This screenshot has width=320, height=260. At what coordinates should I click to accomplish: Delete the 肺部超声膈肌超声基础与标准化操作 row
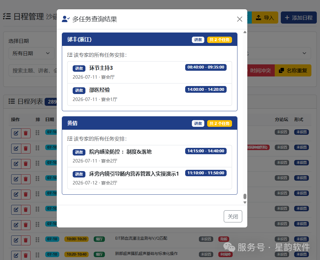(26, 255)
